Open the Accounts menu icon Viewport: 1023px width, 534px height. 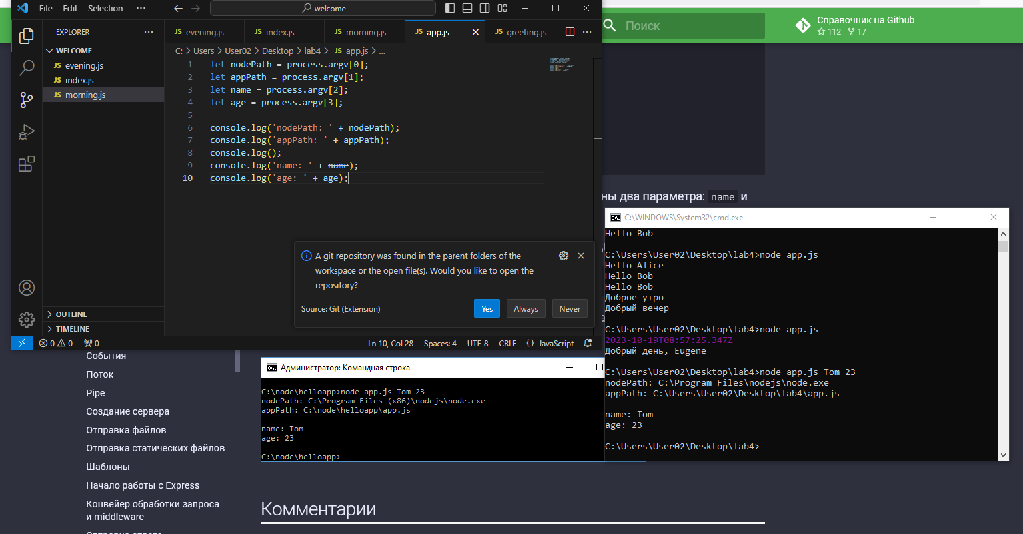click(x=27, y=288)
